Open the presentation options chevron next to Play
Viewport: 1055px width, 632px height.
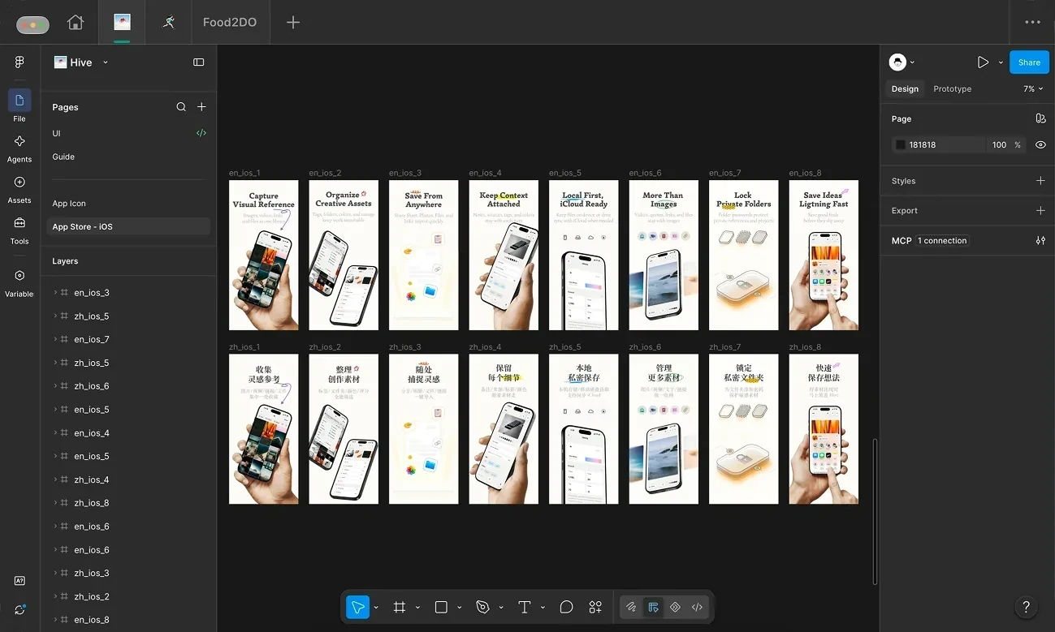[1001, 62]
